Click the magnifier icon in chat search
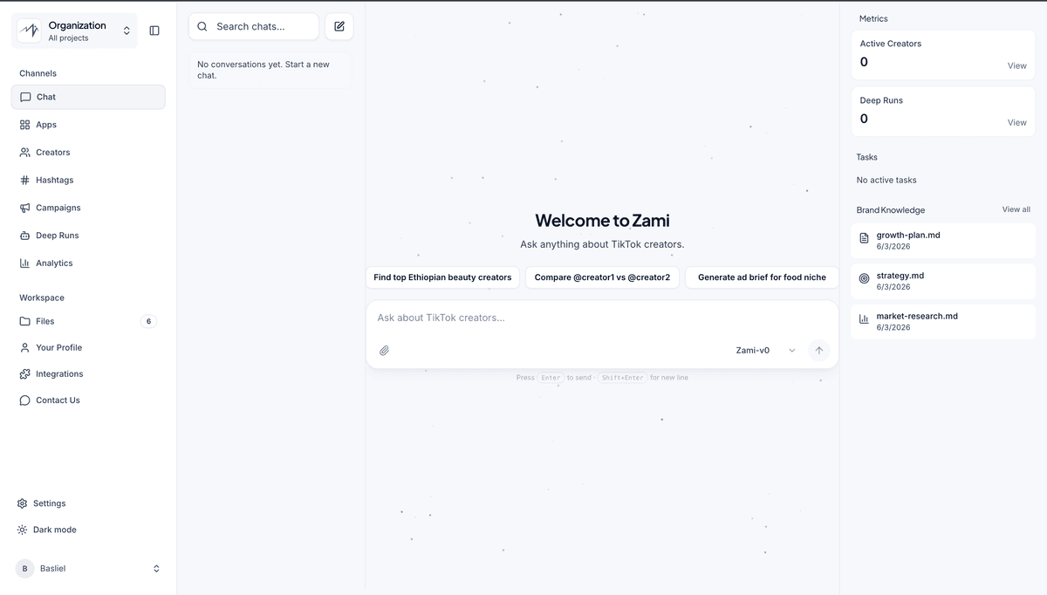 click(x=202, y=26)
